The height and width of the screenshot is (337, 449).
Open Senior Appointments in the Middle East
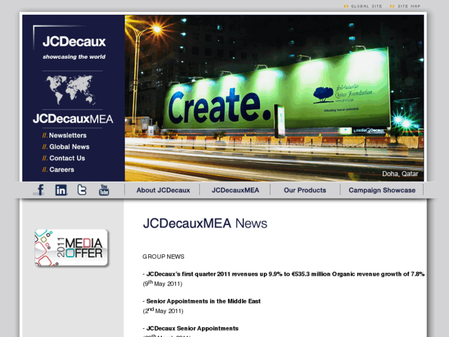pyautogui.click(x=203, y=301)
